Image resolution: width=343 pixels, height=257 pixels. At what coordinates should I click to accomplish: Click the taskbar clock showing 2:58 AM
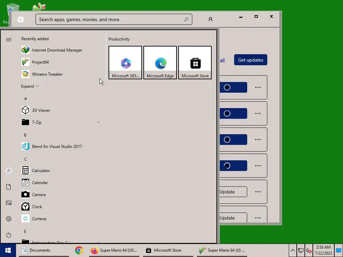tap(323, 250)
